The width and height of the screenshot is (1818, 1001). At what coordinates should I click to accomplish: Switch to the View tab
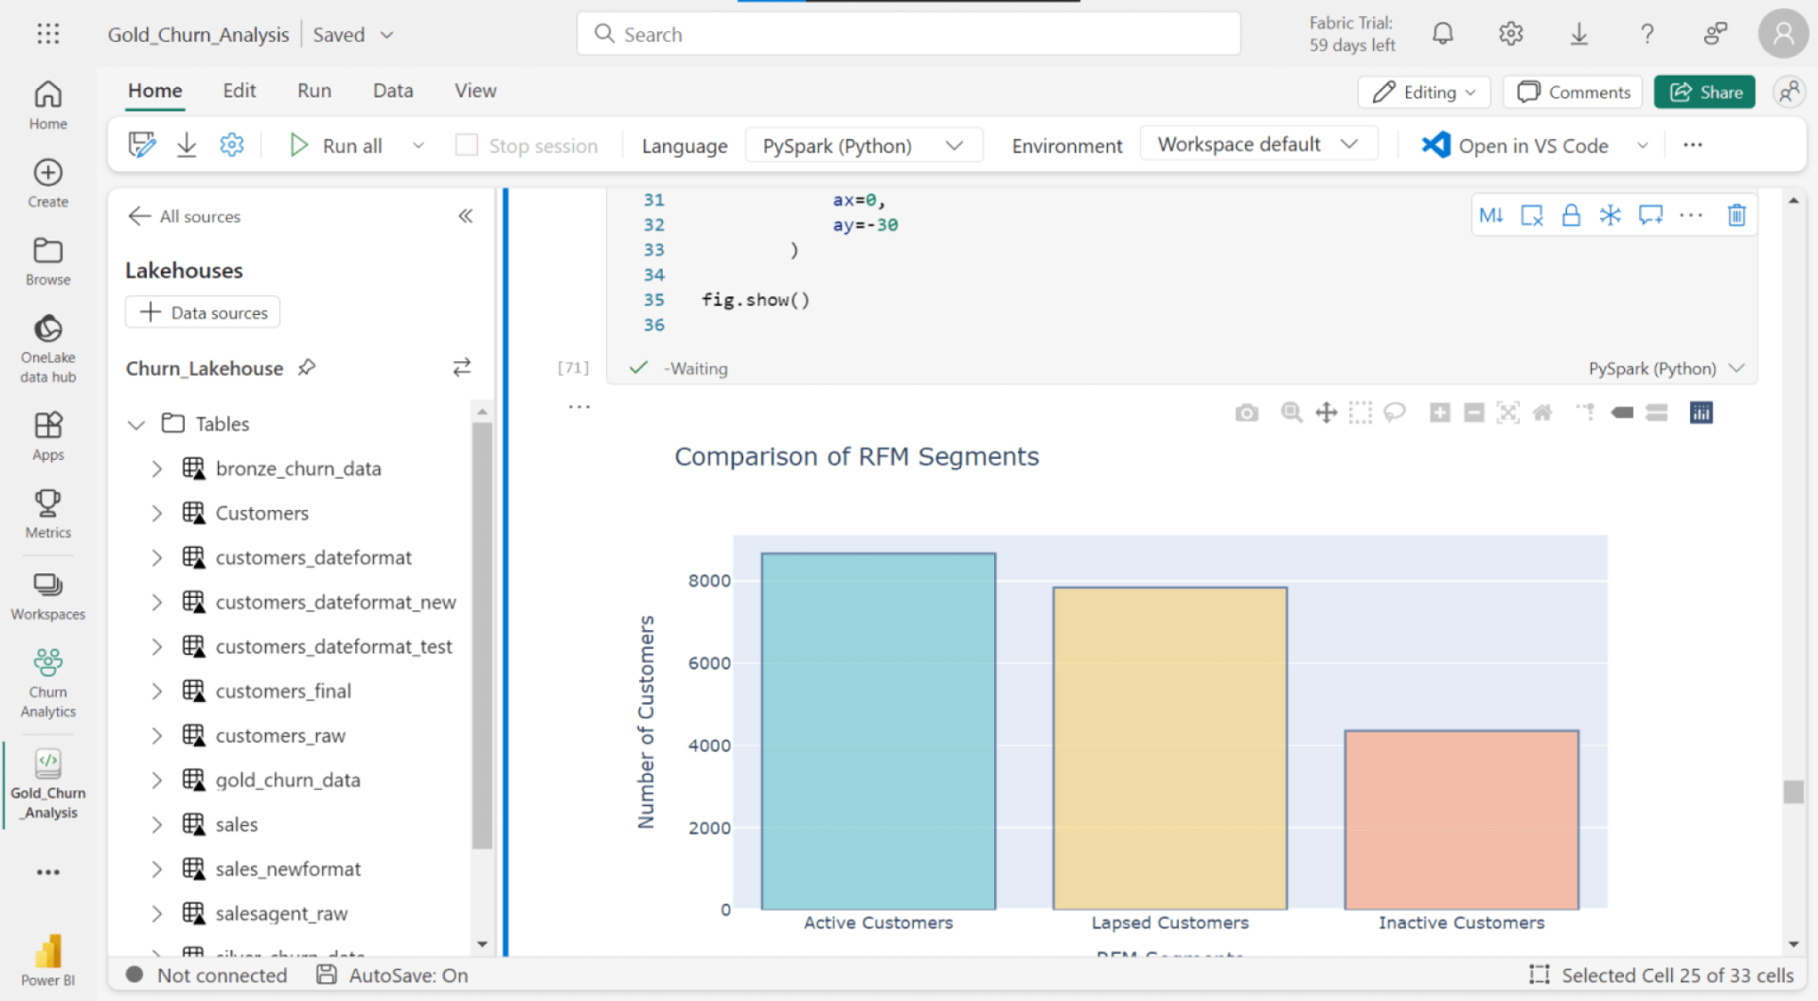[x=475, y=91]
